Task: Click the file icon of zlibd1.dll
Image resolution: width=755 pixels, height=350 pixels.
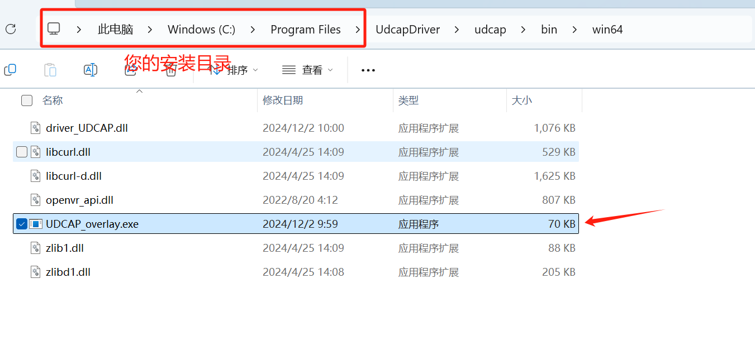Action: pos(36,272)
